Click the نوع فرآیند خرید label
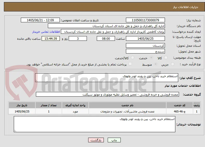The height and width of the screenshot is (147, 205). (x=190, y=64)
